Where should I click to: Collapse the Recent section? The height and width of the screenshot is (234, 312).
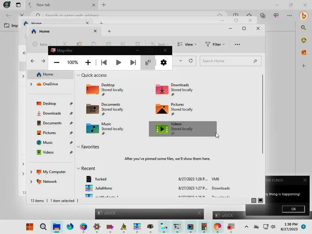78,168
